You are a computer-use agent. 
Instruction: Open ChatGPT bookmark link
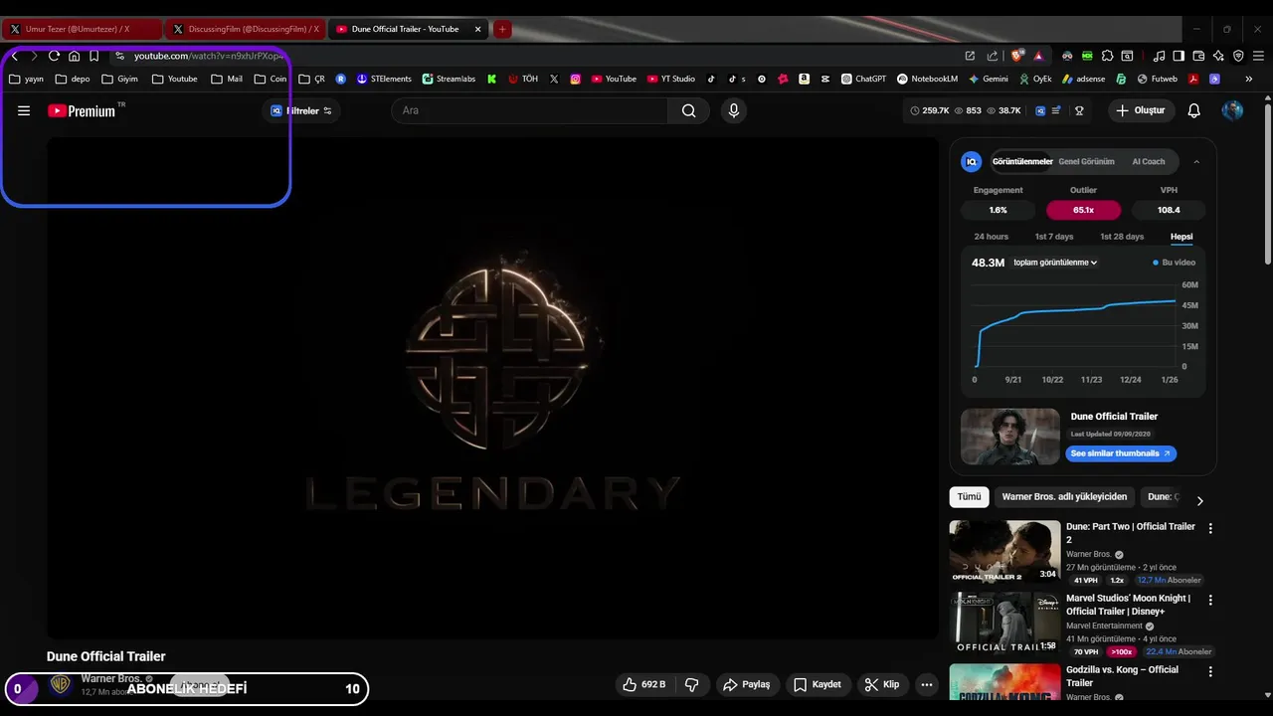(863, 79)
